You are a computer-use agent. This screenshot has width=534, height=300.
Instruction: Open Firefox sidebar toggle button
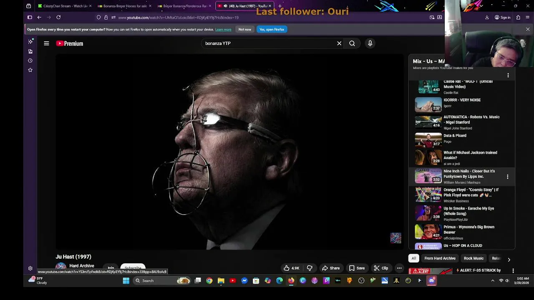click(x=30, y=17)
